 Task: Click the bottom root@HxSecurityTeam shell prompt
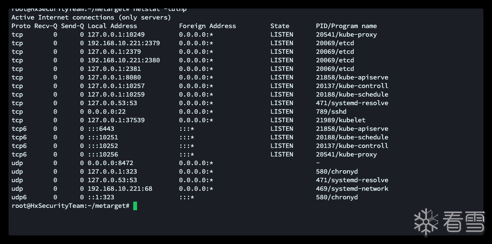point(70,205)
